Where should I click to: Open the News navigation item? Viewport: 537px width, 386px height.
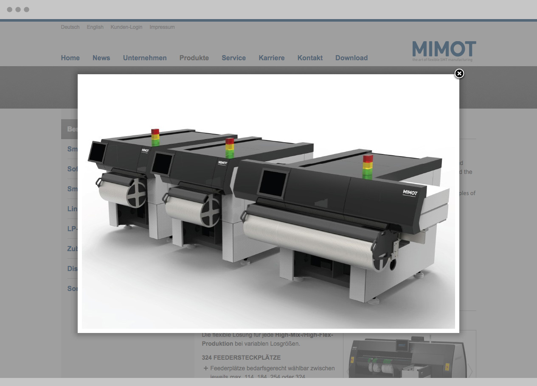click(x=101, y=58)
